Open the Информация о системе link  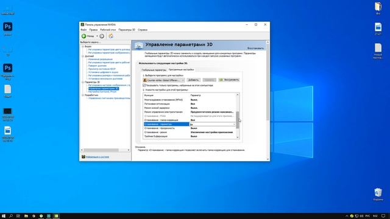[x=97, y=157]
